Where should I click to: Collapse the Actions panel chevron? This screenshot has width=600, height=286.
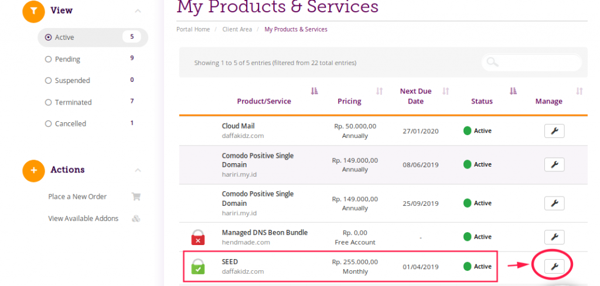pyautogui.click(x=138, y=170)
